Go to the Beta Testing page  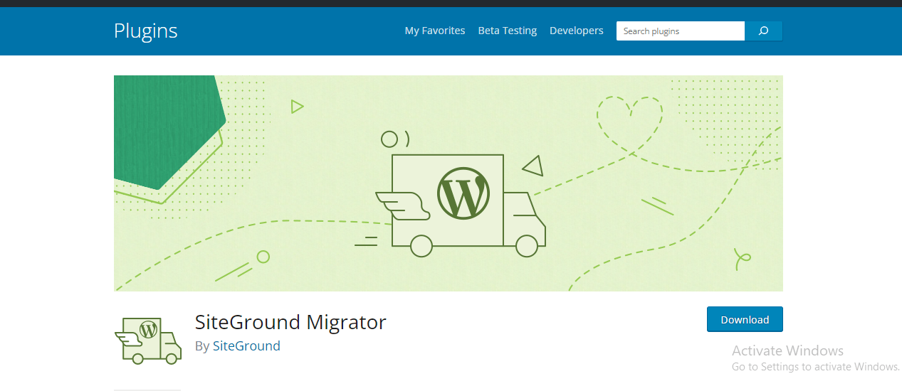507,31
